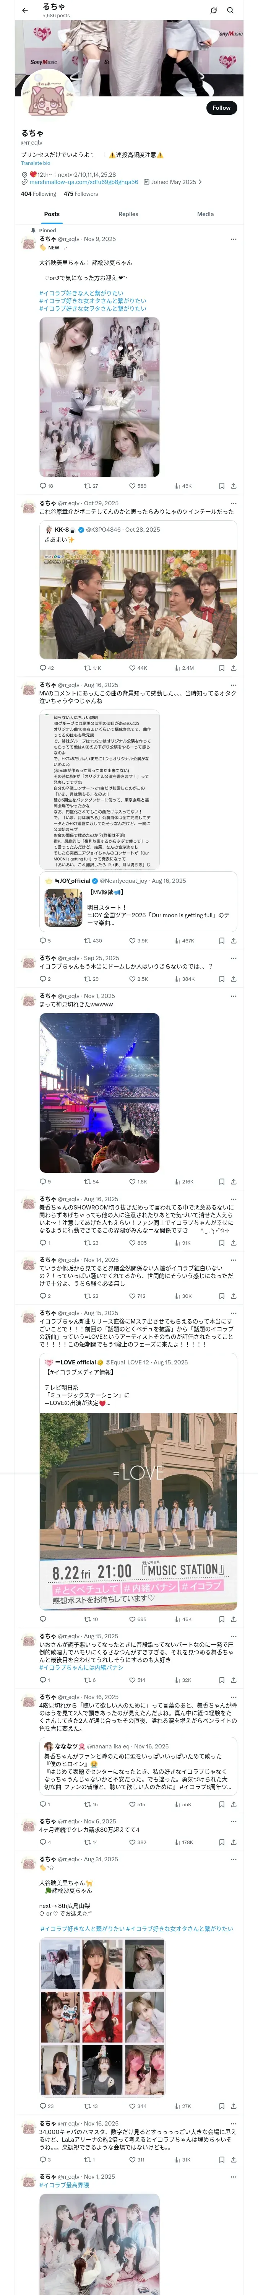Screen dimensions: 258x2295
Task: Click the Grok icon beside the search icon
Action: 214,11
